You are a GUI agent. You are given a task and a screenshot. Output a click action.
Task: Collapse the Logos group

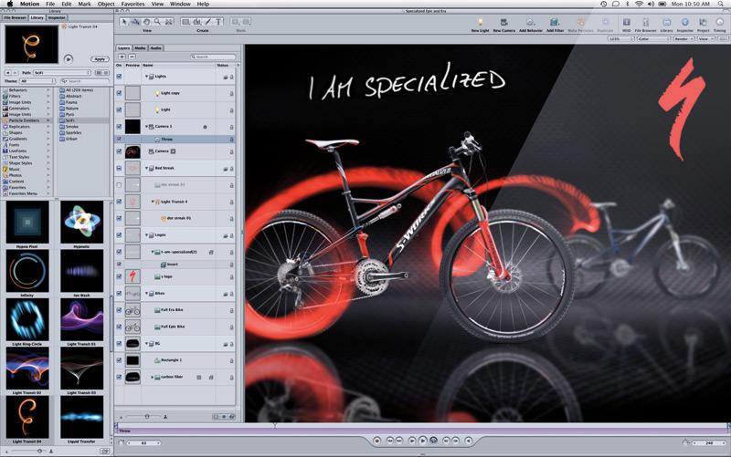coord(146,235)
